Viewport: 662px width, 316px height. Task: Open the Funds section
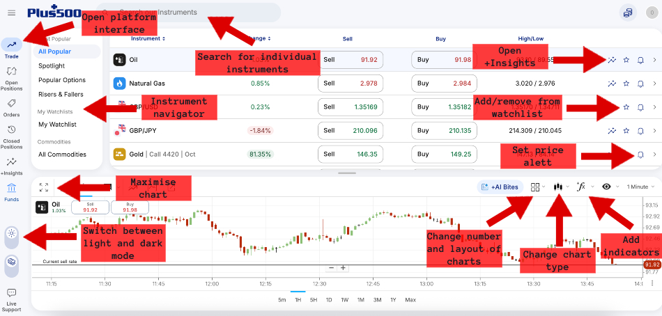(x=12, y=192)
